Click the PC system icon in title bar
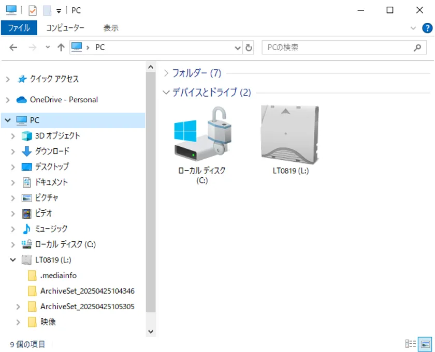Screen dimensions: 435x352 tap(11, 10)
